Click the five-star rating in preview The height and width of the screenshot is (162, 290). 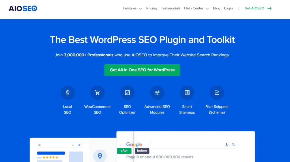[x=50, y=157]
